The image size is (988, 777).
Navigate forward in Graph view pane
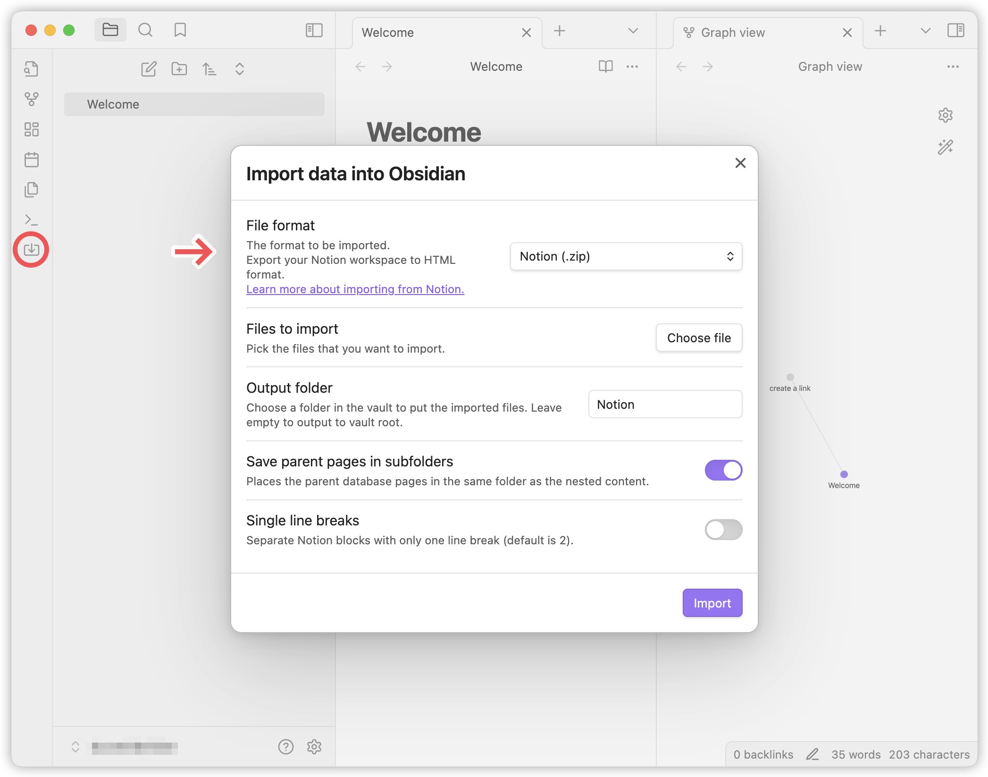[x=708, y=67]
